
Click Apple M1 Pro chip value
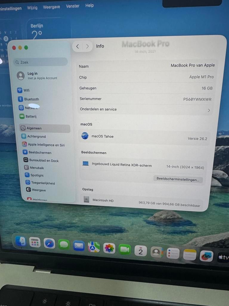pyautogui.click(x=201, y=77)
